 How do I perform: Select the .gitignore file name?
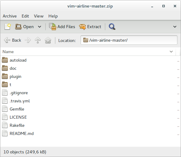[19, 93]
